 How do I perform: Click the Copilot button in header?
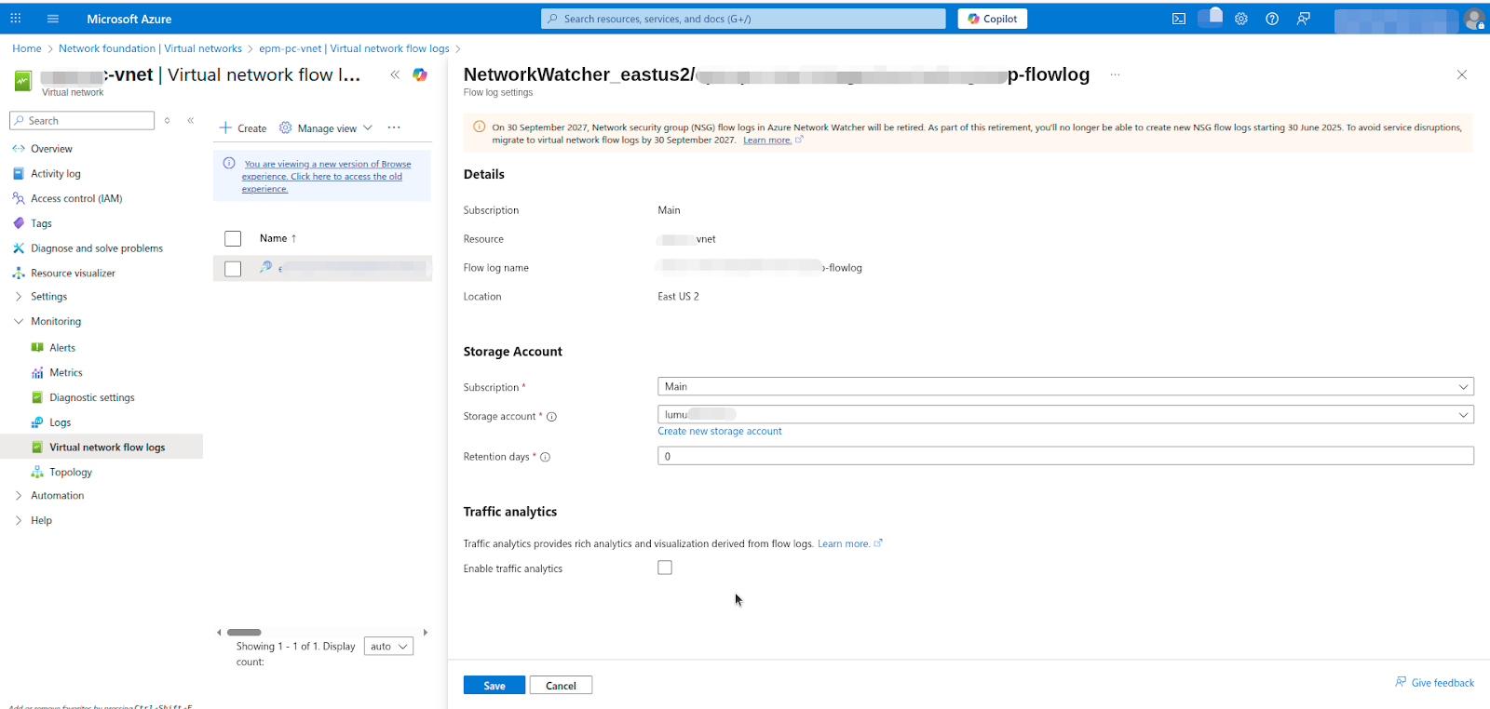[x=992, y=19]
